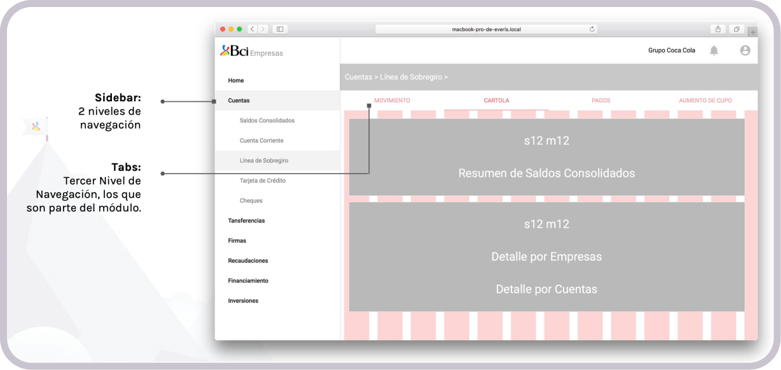This screenshot has width=781, height=370.
Task: Select the PAGOS tab
Action: [601, 101]
